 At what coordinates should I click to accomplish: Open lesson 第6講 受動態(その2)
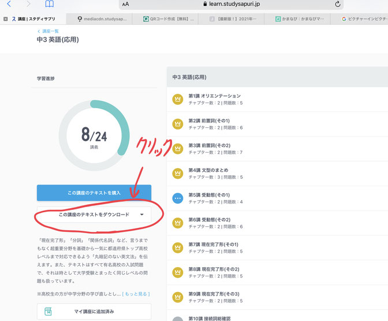tap(277, 223)
